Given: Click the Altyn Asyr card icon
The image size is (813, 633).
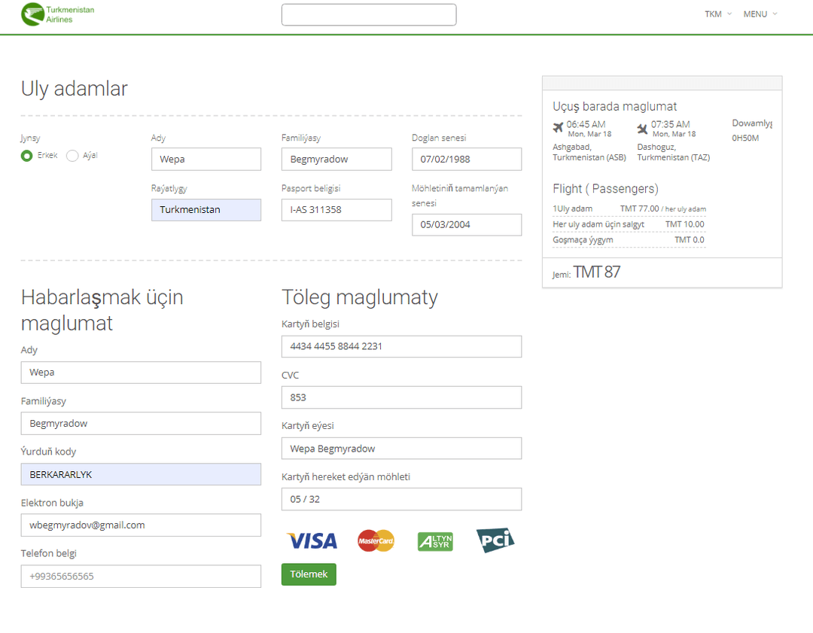Looking at the screenshot, I should 435,540.
